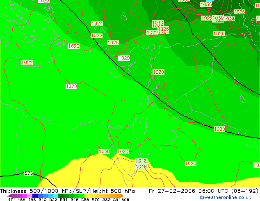Click the legend value 474
This screenshot has height=201, width=260.
pyautogui.click(x=12, y=199)
